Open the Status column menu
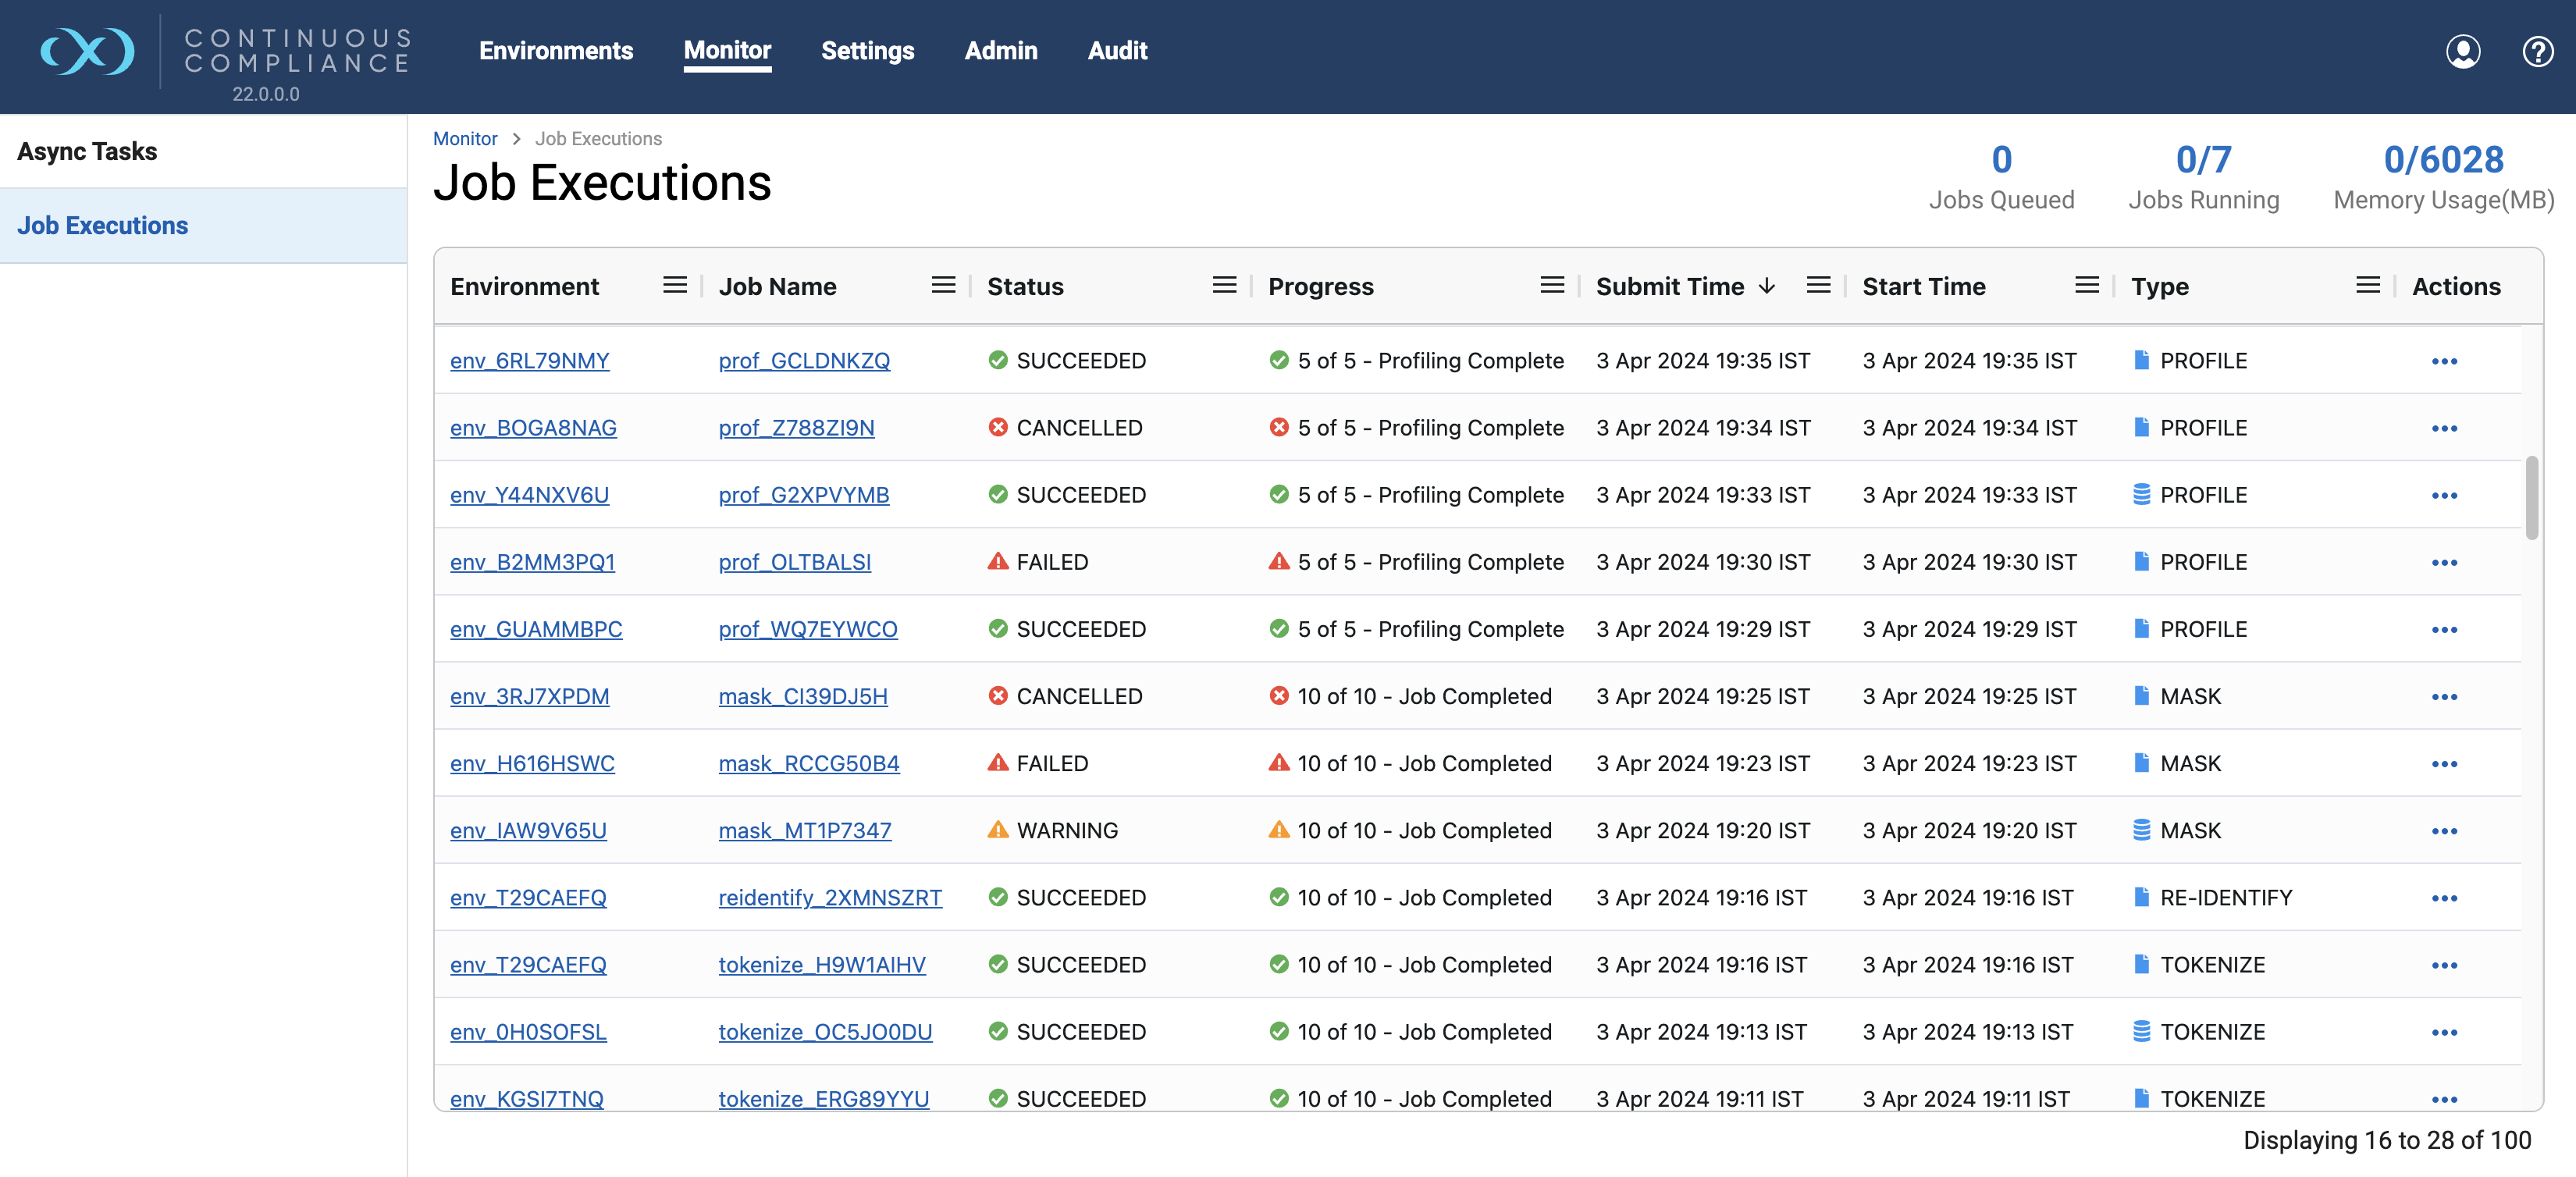This screenshot has height=1177, width=2576. [1224, 286]
